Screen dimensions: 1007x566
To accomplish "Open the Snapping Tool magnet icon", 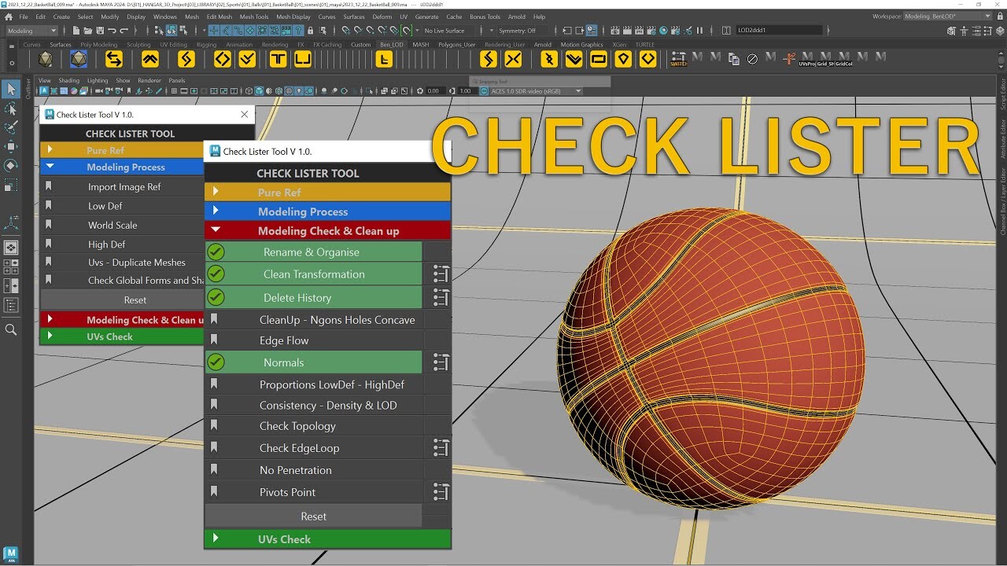I will pyautogui.click(x=476, y=81).
